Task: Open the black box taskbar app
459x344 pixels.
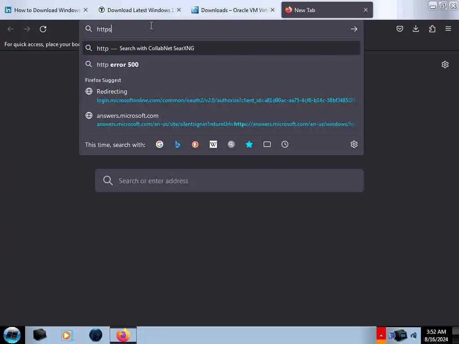Action: (x=39, y=335)
